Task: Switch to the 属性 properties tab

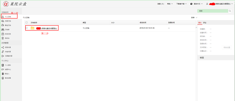Action: (200, 23)
